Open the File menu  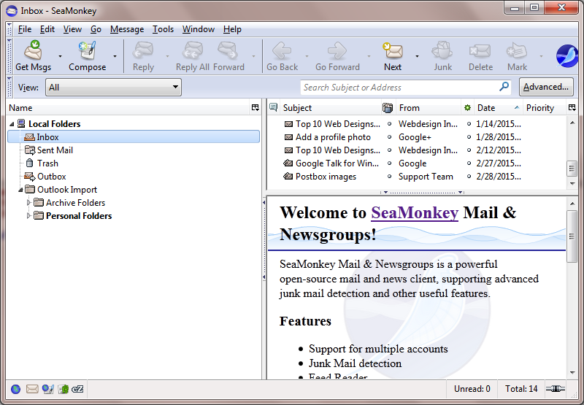tap(25, 29)
